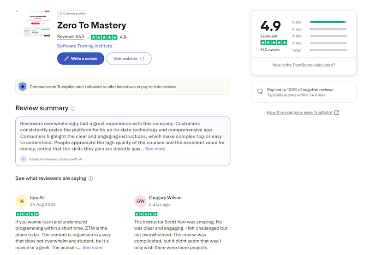Click the Excellent rating label

click(269, 36)
